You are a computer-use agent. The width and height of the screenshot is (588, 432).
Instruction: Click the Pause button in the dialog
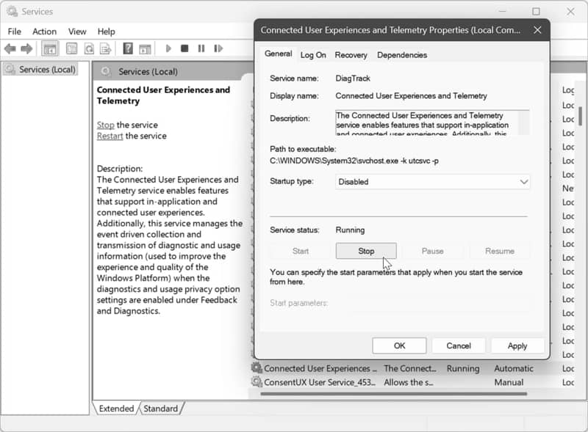pyautogui.click(x=432, y=251)
